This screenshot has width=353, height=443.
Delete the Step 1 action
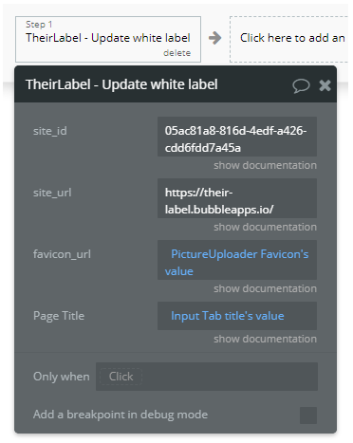pos(176,53)
